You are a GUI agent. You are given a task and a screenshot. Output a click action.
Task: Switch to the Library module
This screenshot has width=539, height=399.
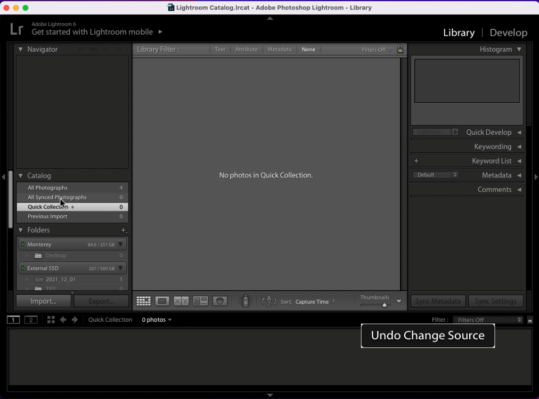coord(459,32)
